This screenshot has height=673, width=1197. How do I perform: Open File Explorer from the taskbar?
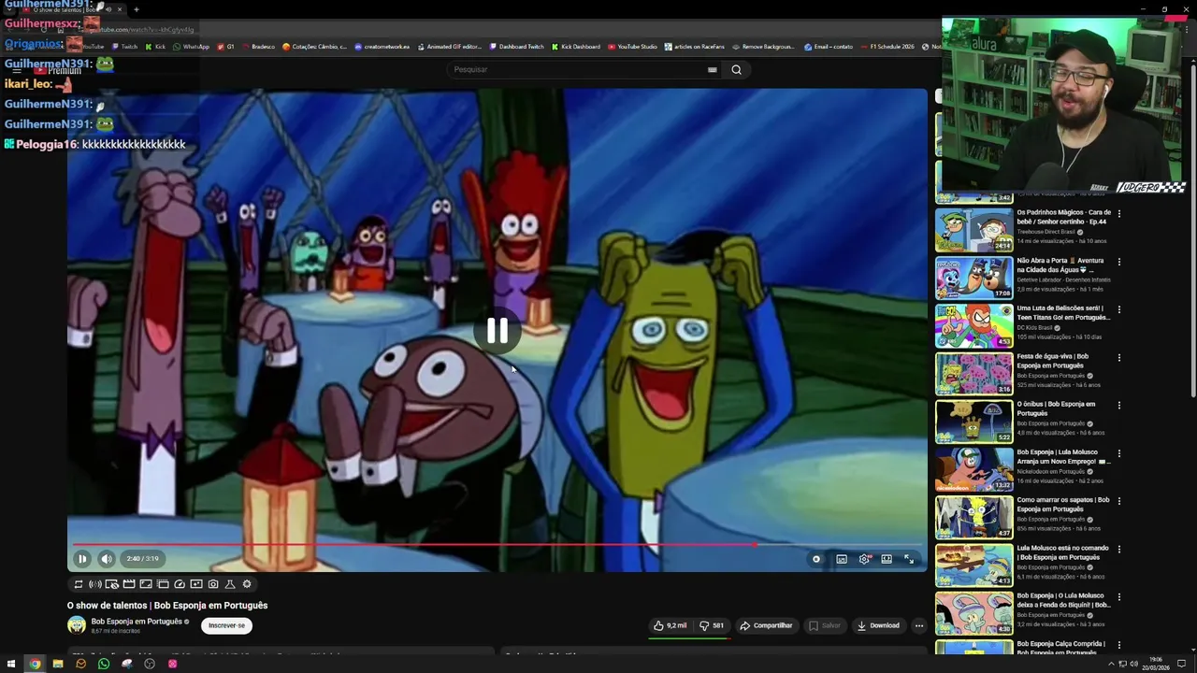click(x=57, y=664)
